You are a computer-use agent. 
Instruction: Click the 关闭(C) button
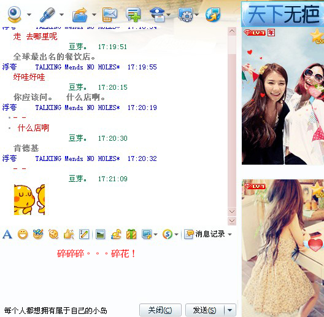pyautogui.click(x=160, y=310)
